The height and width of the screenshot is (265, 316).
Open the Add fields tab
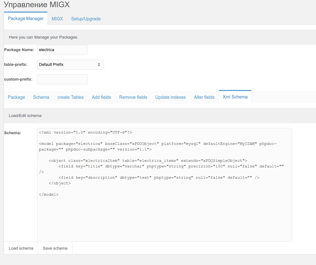point(101,97)
